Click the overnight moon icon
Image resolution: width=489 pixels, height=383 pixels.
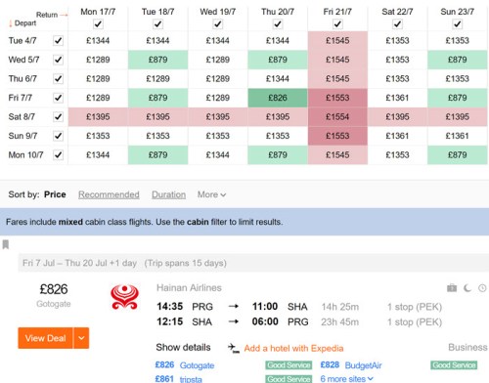coord(467,288)
